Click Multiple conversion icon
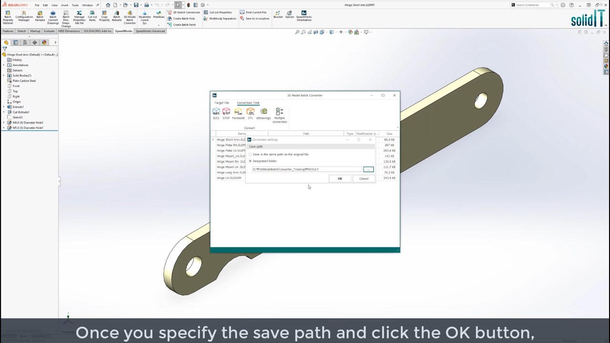The height and width of the screenshot is (343, 610). (x=280, y=116)
